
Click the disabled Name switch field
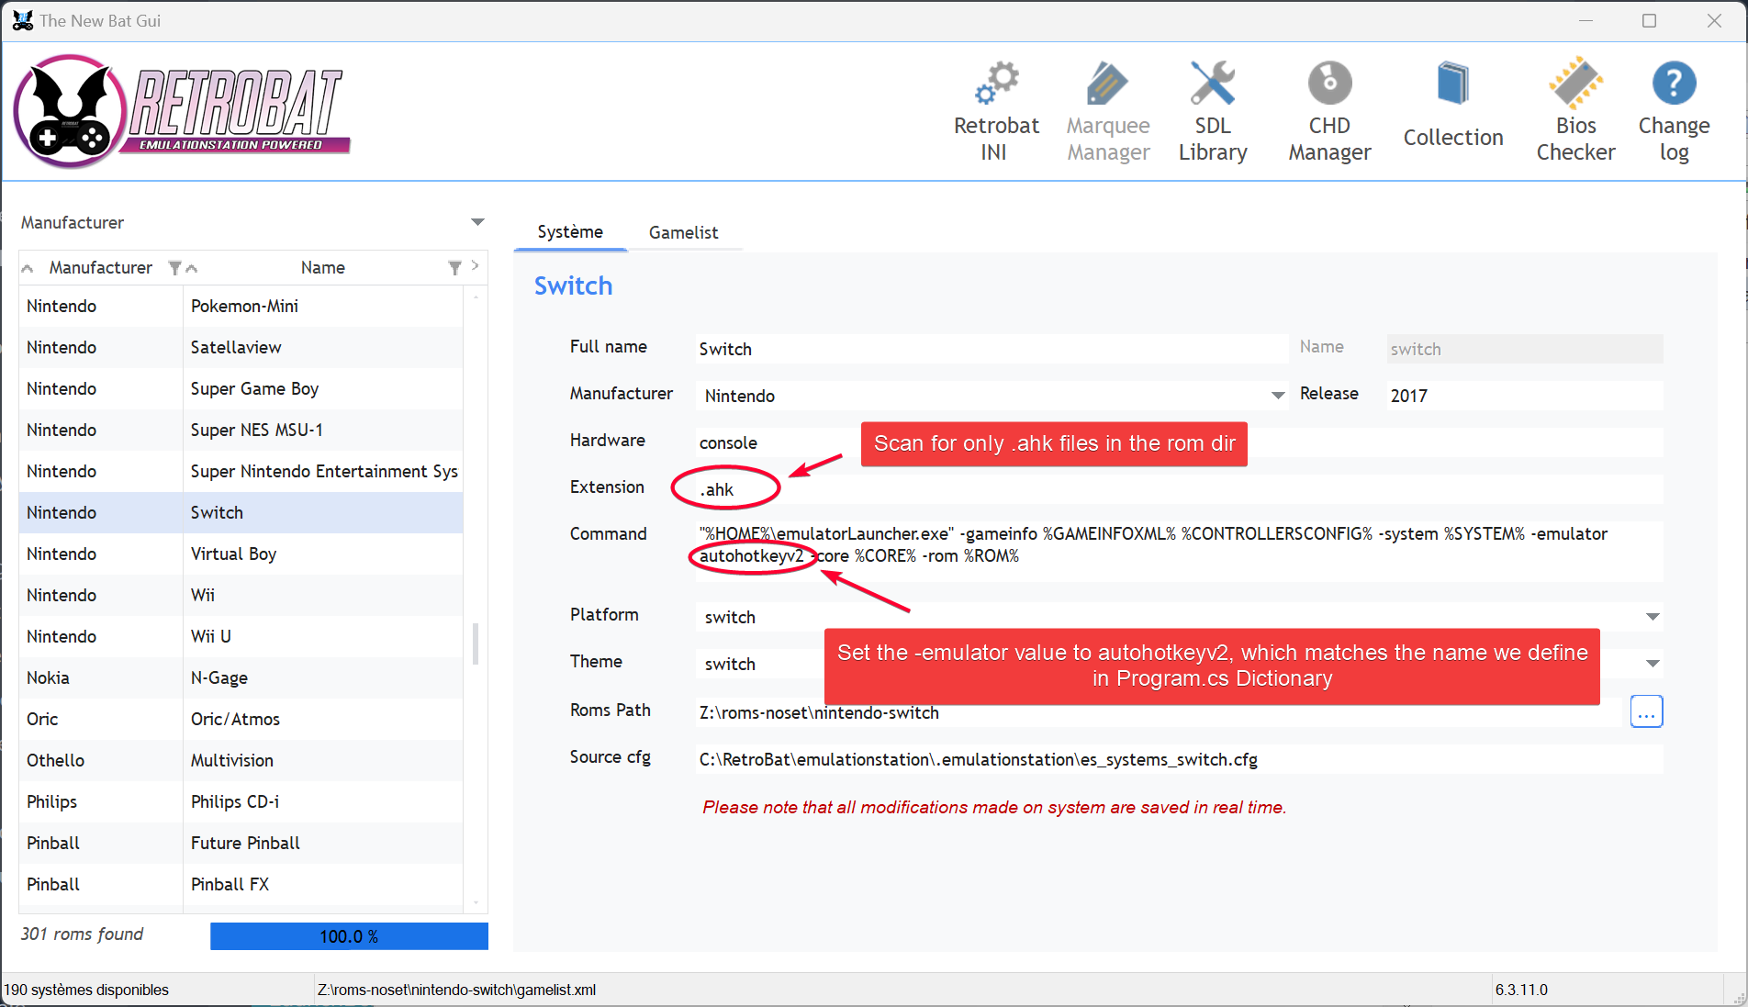click(1524, 349)
